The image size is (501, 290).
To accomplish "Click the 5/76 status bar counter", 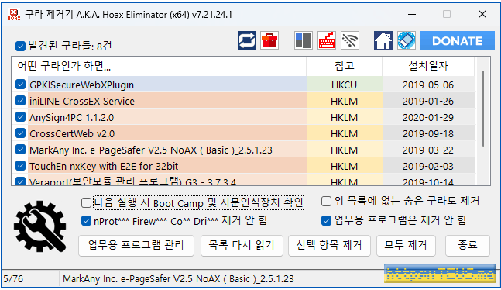I will point(13,279).
